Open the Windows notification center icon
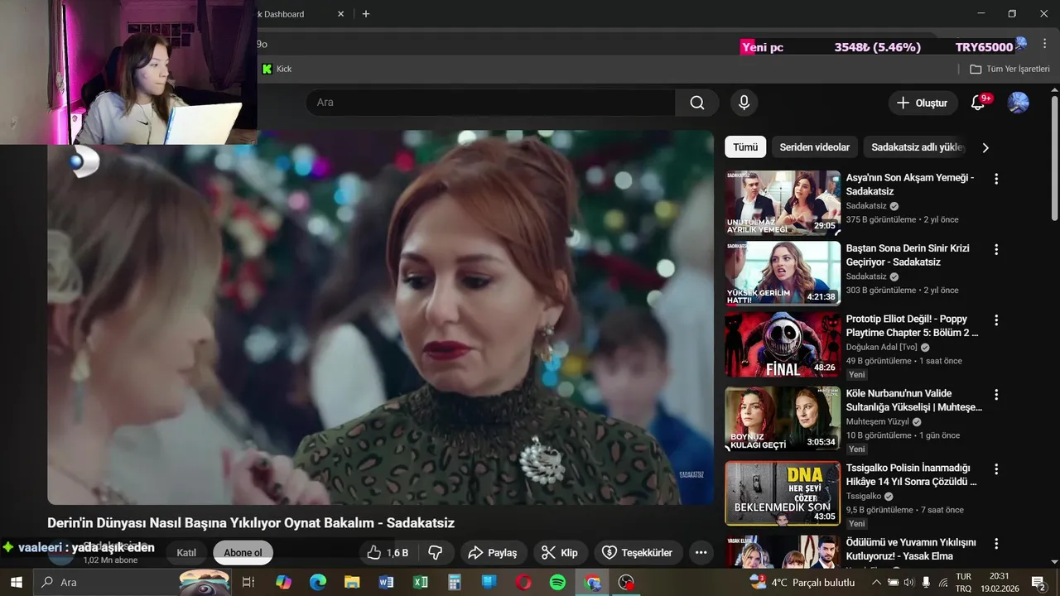1060x596 pixels. tap(1038, 582)
